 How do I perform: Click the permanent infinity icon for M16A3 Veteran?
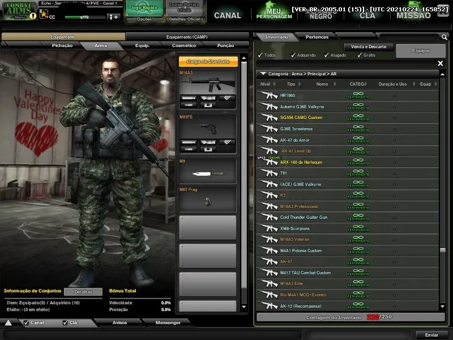click(358, 239)
